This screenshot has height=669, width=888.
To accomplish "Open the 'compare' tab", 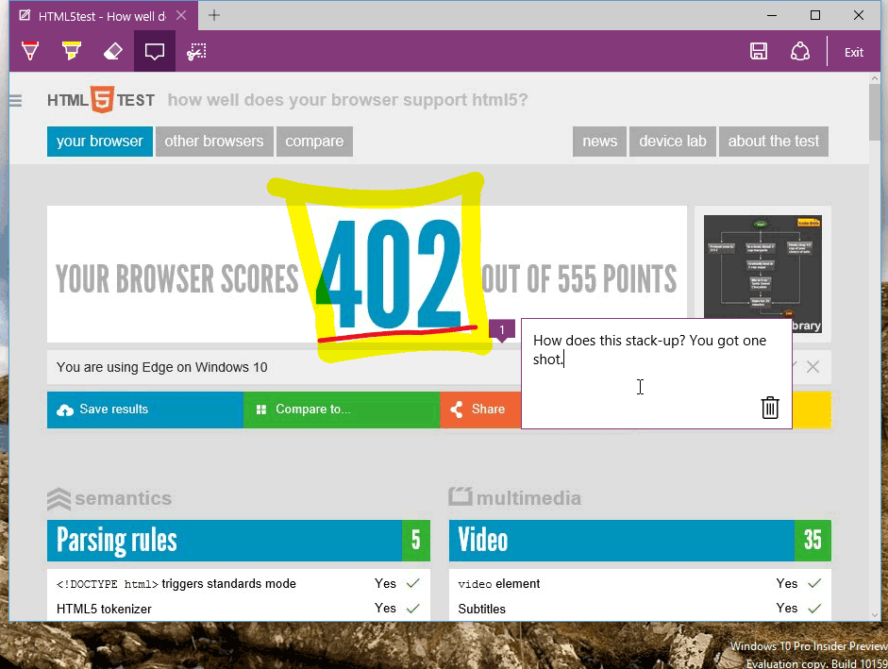I will click(314, 141).
